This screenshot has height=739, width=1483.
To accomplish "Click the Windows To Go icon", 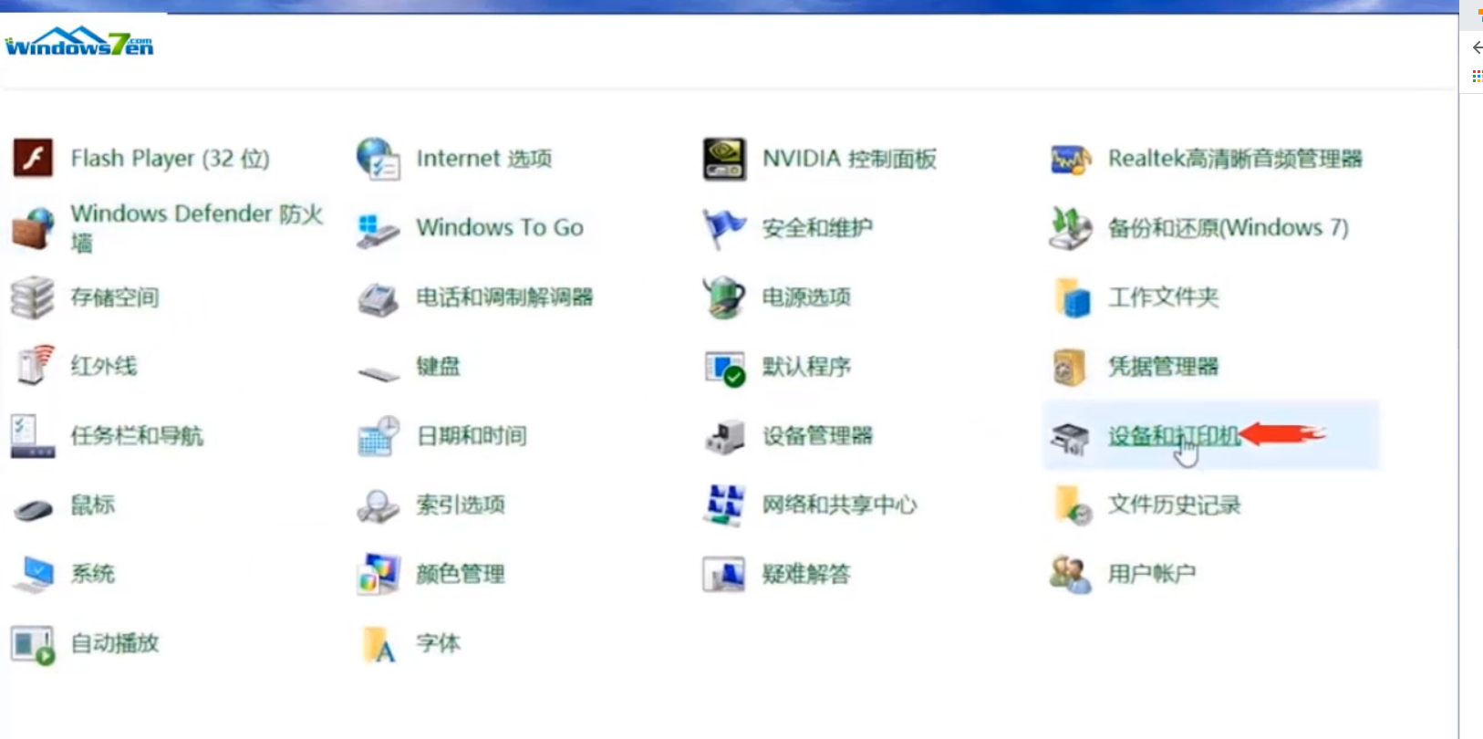I will click(378, 229).
